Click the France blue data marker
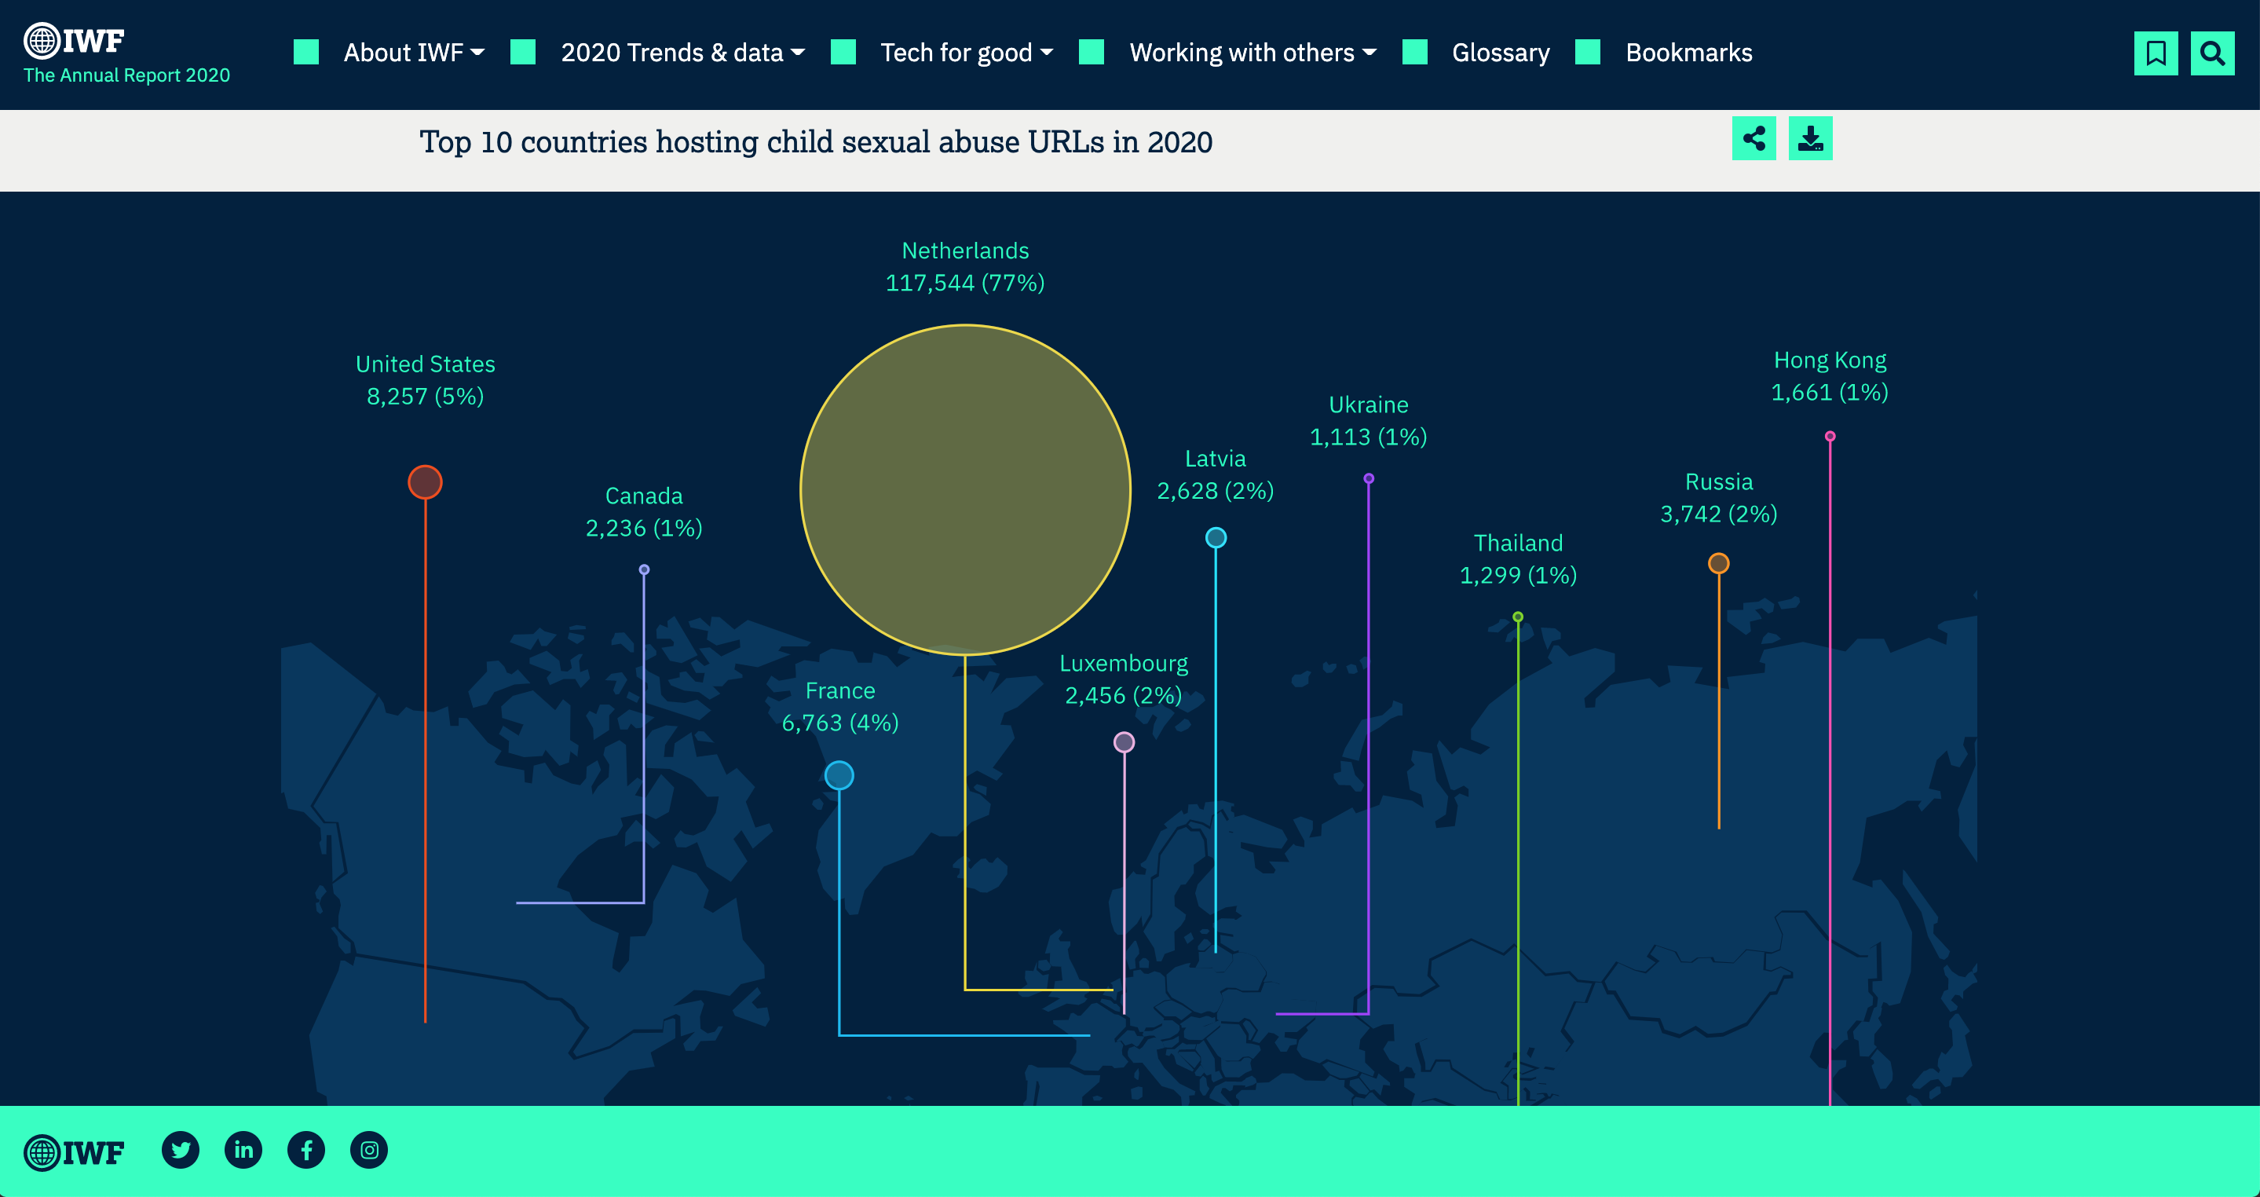This screenshot has width=2260, height=1197. [839, 775]
